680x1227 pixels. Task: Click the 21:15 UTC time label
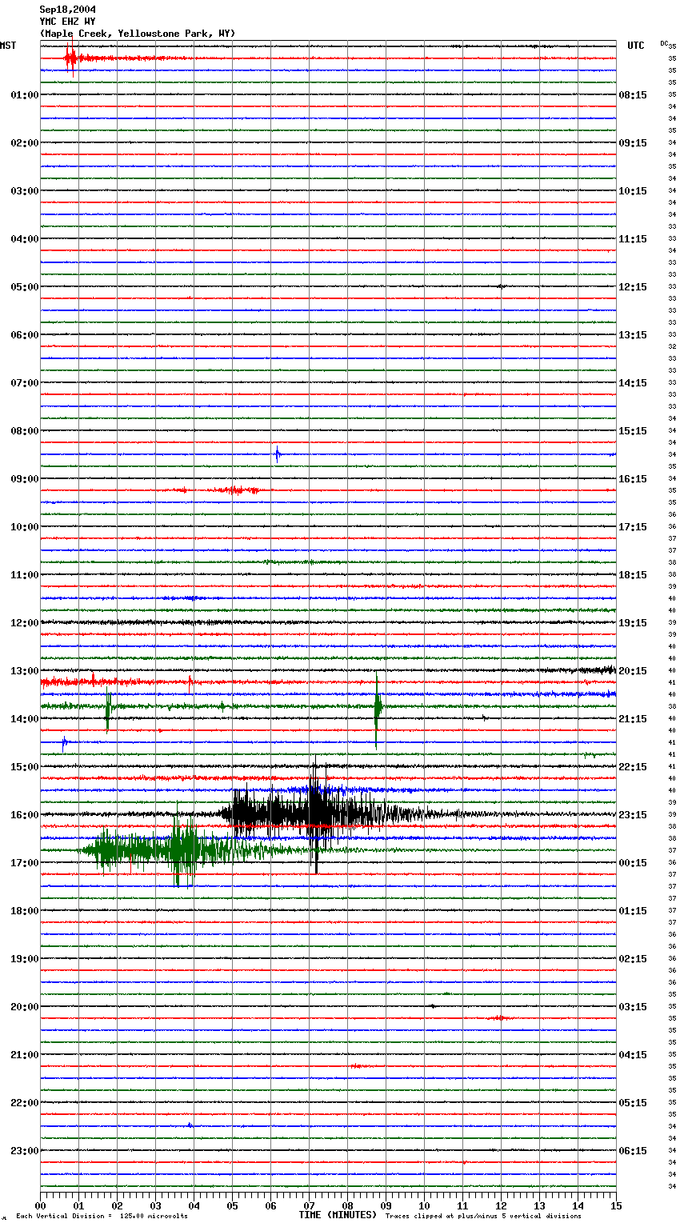click(x=633, y=719)
